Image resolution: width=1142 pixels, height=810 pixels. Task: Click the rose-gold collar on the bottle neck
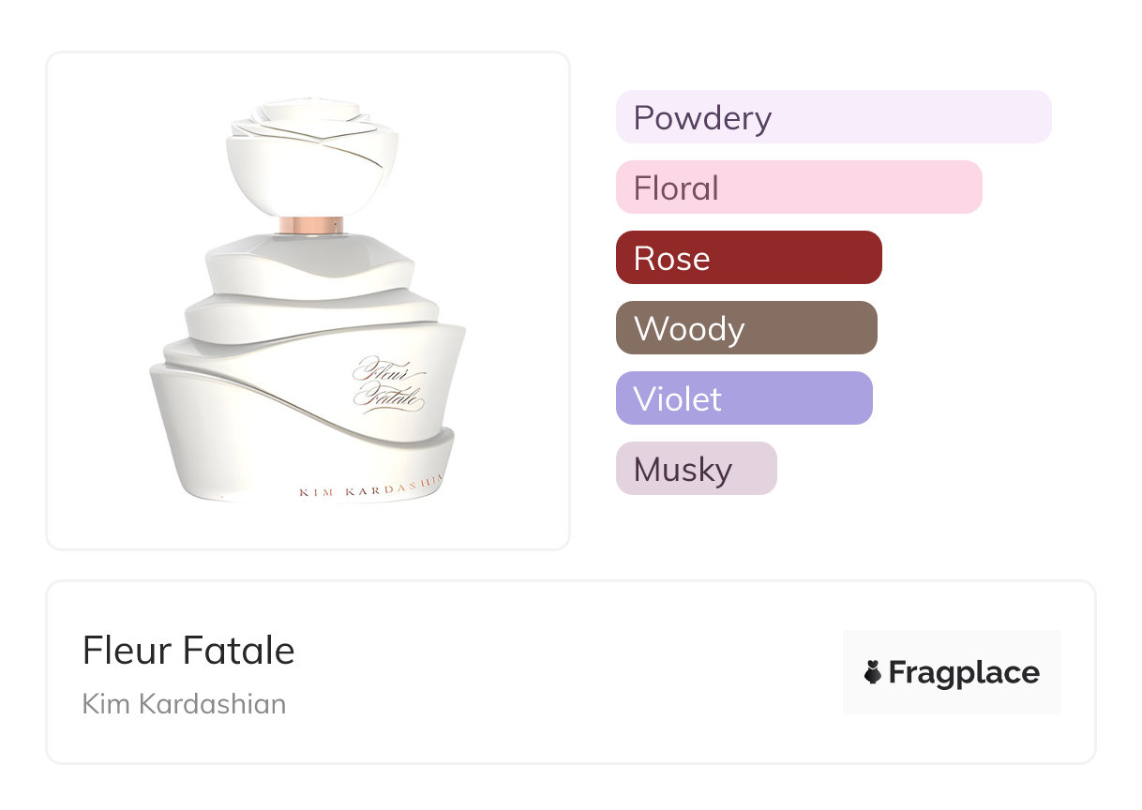tap(311, 225)
